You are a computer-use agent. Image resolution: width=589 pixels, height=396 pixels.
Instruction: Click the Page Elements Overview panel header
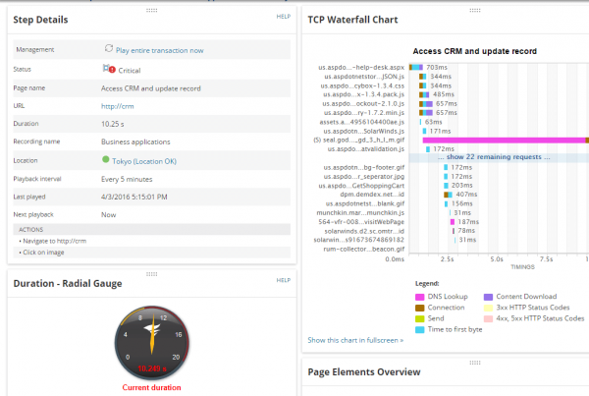coord(364,372)
